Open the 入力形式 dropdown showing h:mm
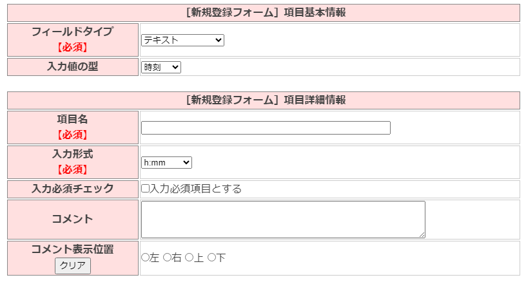This screenshot has height=282, width=526. pyautogui.click(x=166, y=162)
